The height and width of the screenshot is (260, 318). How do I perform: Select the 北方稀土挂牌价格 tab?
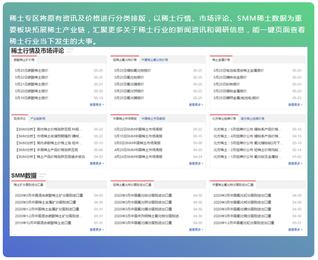click(x=224, y=119)
